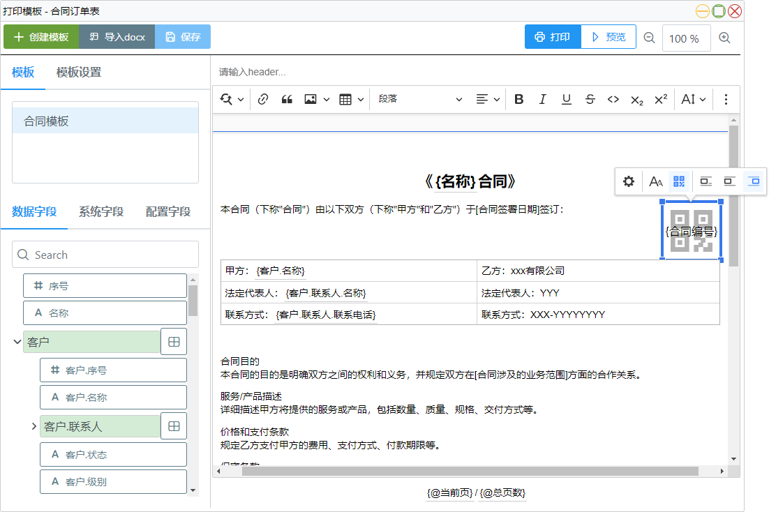Toggle bold formatting

518,99
